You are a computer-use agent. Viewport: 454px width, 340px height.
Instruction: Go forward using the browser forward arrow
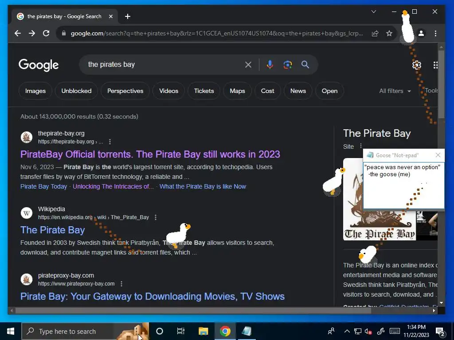coord(32,33)
